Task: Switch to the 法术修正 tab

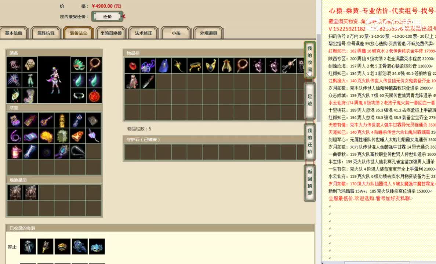Action: pyautogui.click(x=143, y=33)
